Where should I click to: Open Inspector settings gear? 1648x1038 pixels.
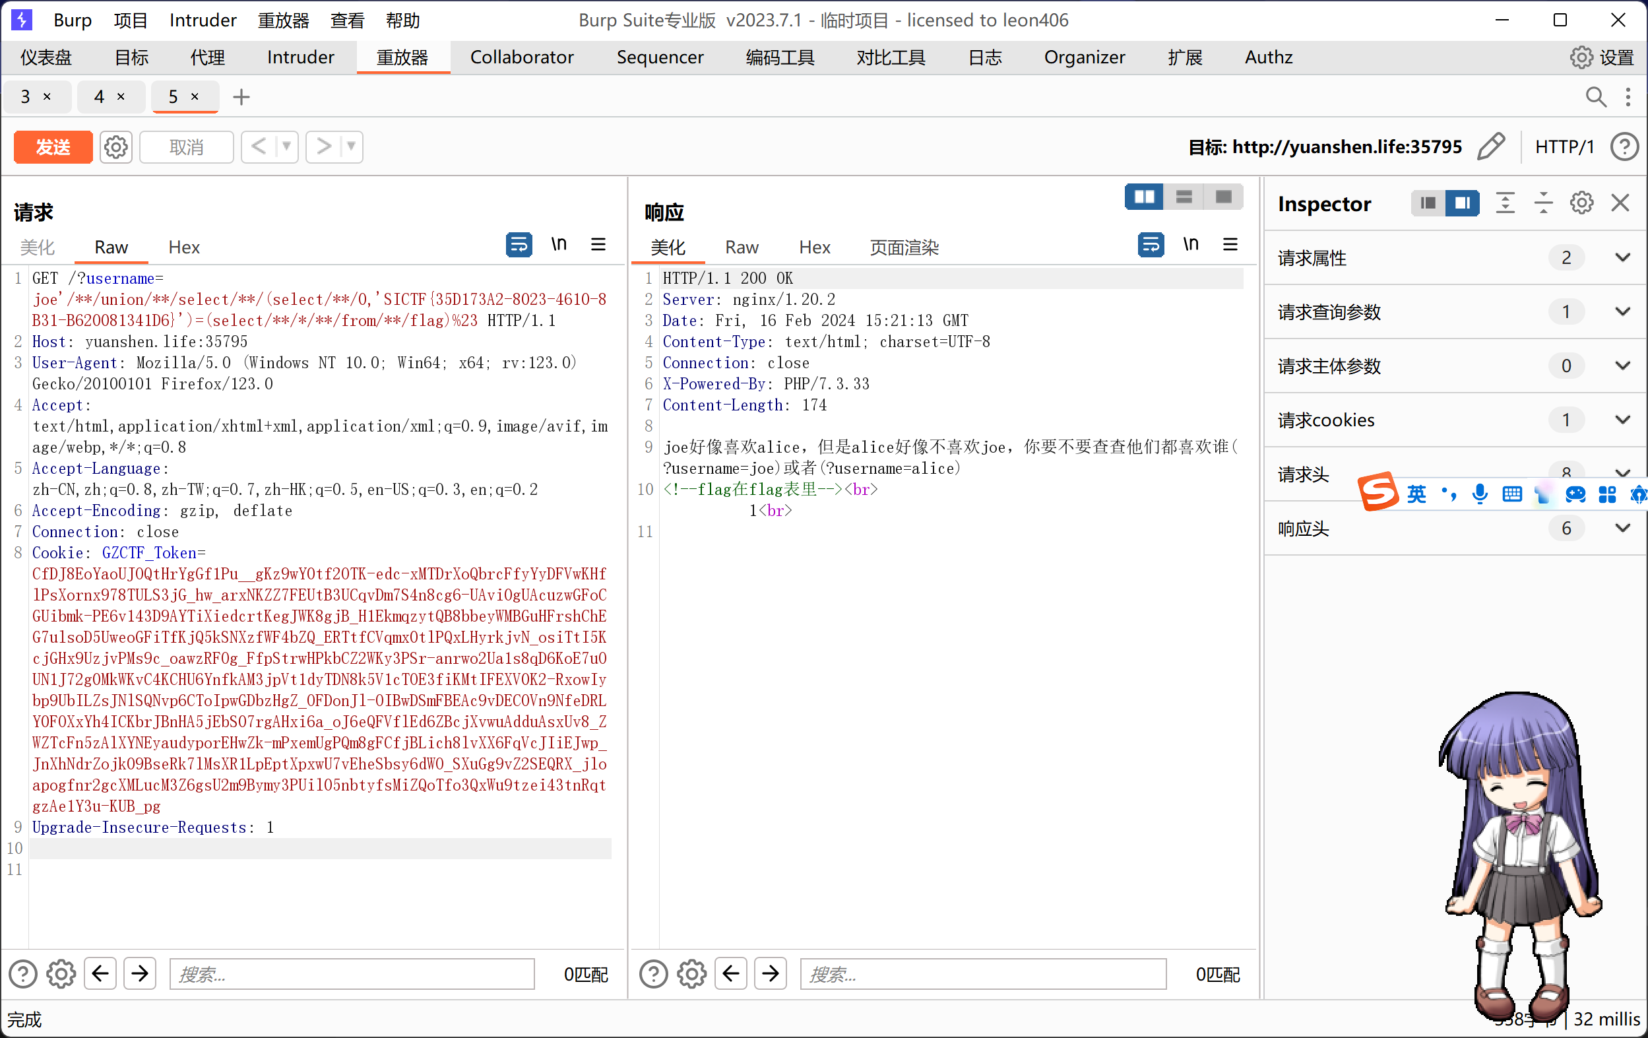[x=1581, y=203]
